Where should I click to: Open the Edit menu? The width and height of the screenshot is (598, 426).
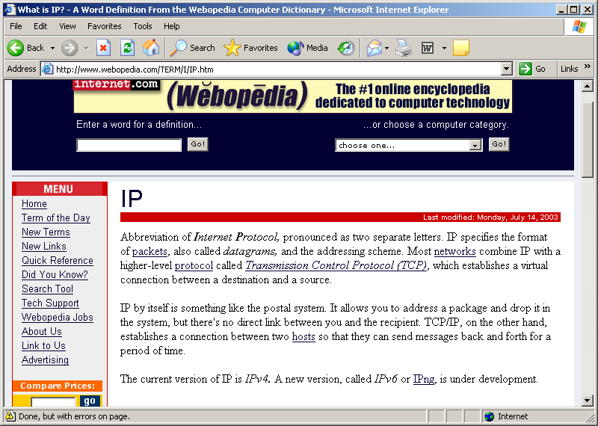click(40, 26)
